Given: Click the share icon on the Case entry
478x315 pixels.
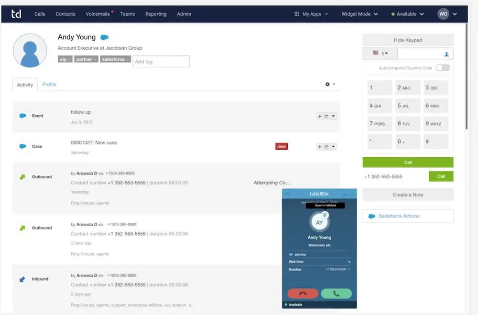Looking at the screenshot, I should tap(326, 146).
